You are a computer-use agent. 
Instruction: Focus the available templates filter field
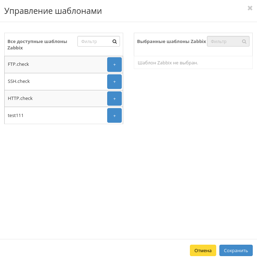(95, 41)
